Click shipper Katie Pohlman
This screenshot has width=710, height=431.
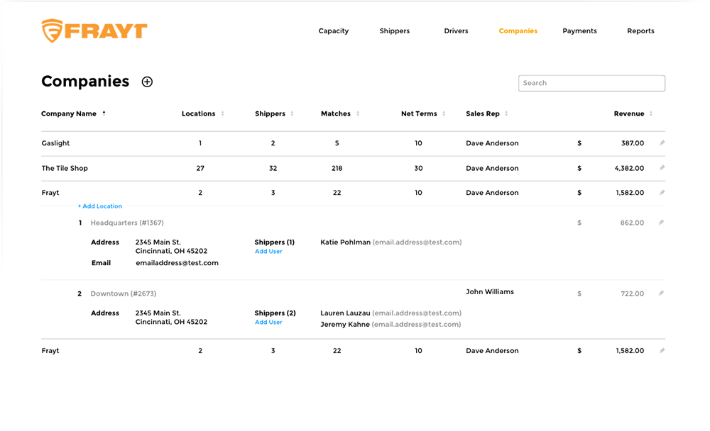346,242
